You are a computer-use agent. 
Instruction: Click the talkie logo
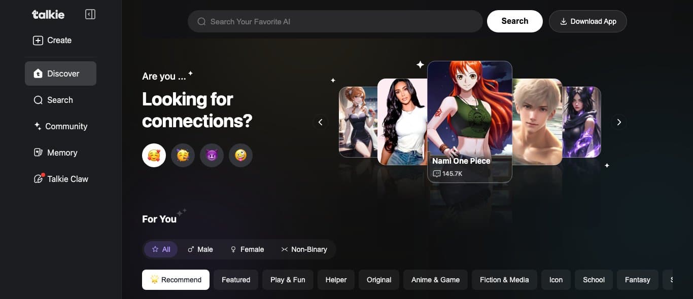(x=48, y=14)
